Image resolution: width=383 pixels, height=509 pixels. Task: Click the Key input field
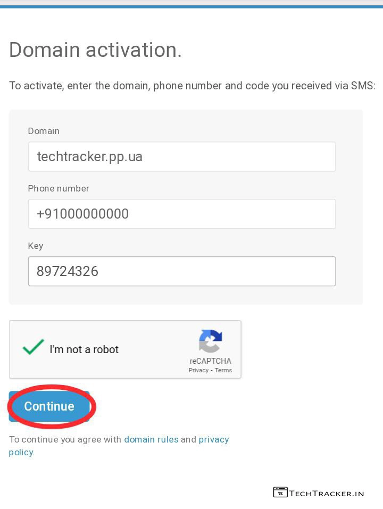[x=181, y=271]
